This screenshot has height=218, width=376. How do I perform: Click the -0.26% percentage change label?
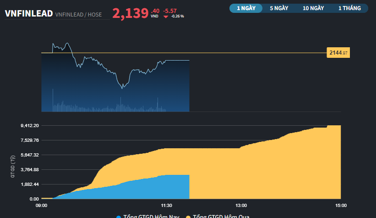[x=178, y=17]
